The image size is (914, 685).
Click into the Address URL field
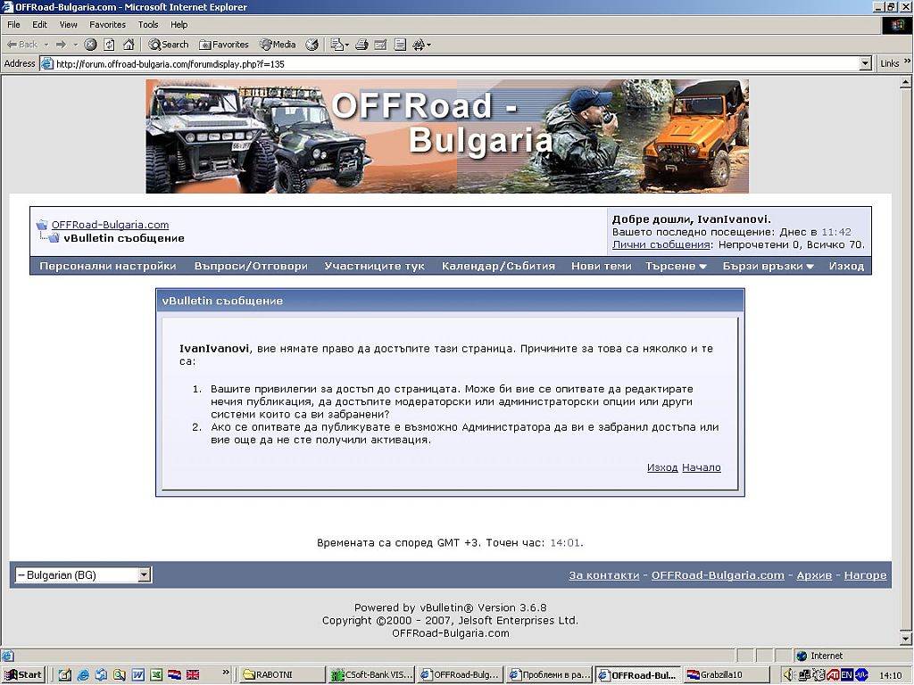[454, 63]
